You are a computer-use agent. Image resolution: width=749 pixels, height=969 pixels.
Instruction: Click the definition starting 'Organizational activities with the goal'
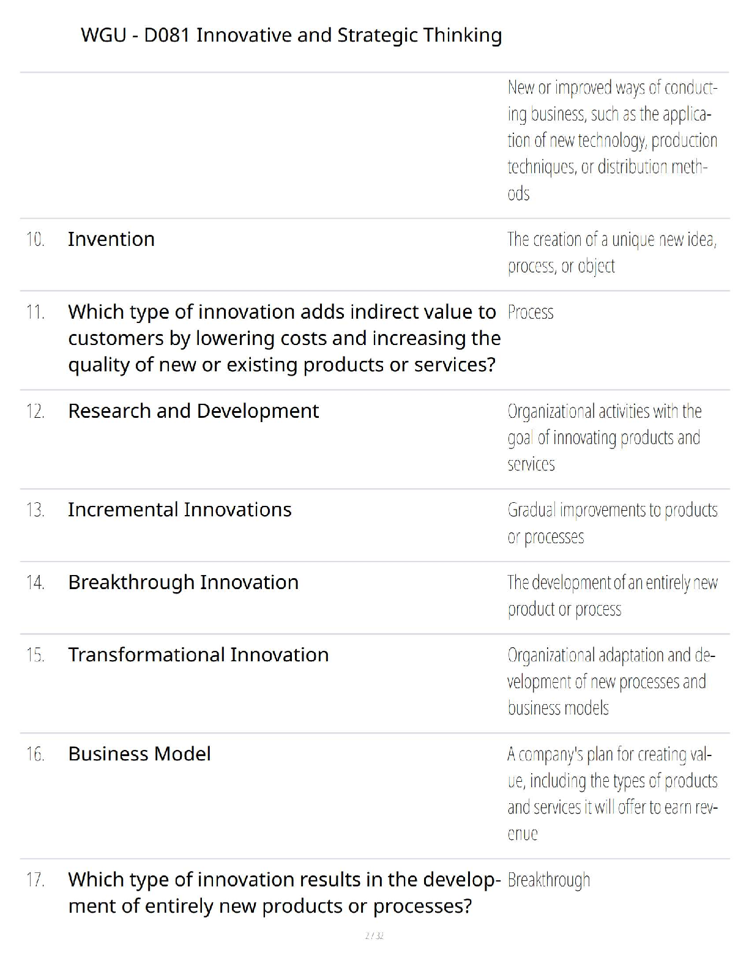point(604,437)
